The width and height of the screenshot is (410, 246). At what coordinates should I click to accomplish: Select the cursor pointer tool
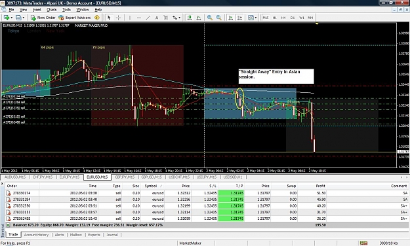point(109,18)
